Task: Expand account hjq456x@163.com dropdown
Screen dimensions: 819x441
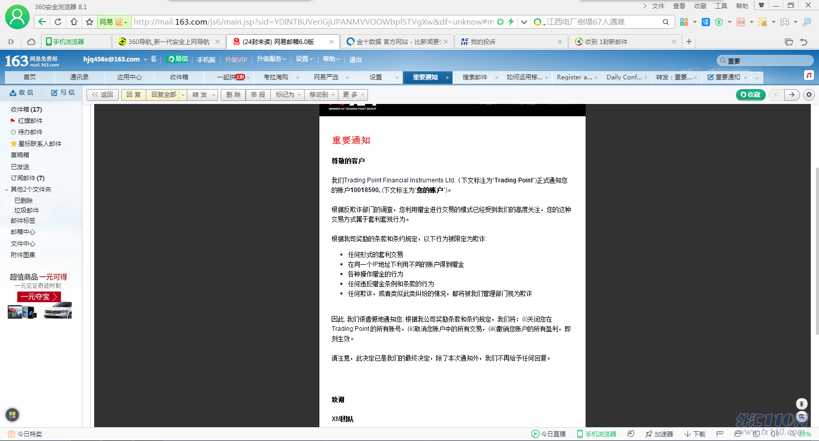Action: (145, 59)
